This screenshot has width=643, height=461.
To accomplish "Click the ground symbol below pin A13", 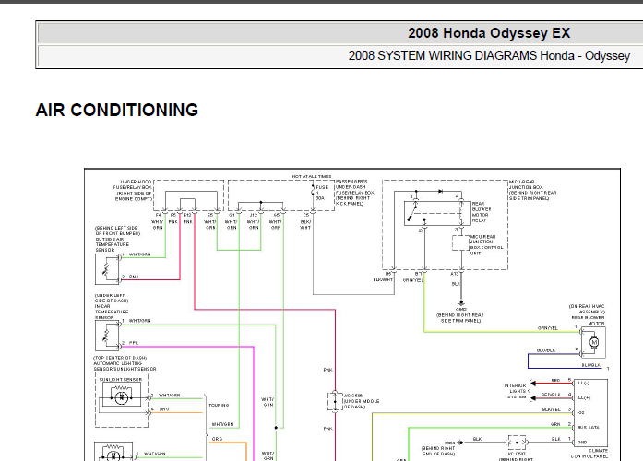I will (x=461, y=303).
